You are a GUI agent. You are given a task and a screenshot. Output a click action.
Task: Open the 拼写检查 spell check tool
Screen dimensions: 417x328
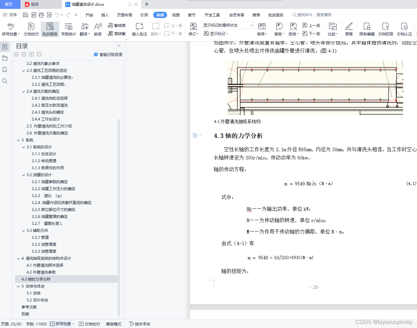10,29
